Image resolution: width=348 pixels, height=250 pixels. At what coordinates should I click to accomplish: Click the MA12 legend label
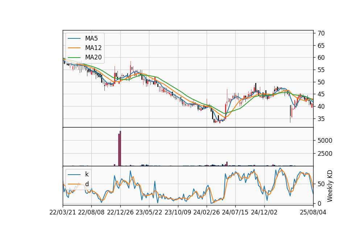[93, 48]
